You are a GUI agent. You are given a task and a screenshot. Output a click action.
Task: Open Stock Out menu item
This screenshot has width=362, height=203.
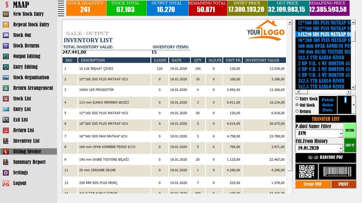click(22, 35)
